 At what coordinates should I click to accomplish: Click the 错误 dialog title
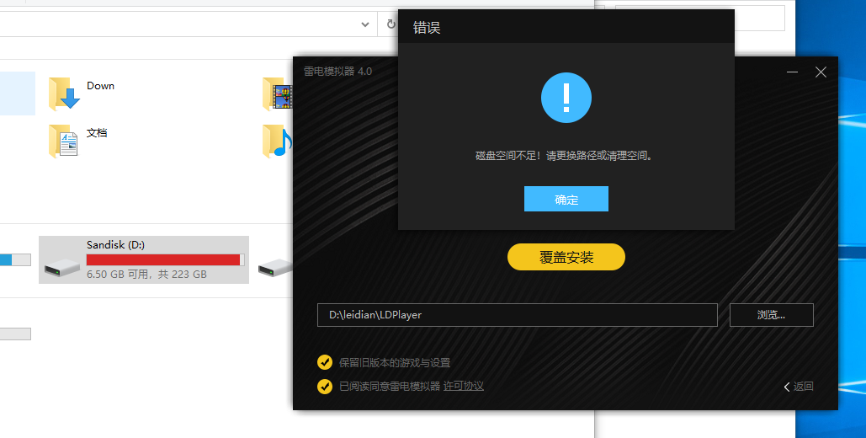pyautogui.click(x=427, y=28)
